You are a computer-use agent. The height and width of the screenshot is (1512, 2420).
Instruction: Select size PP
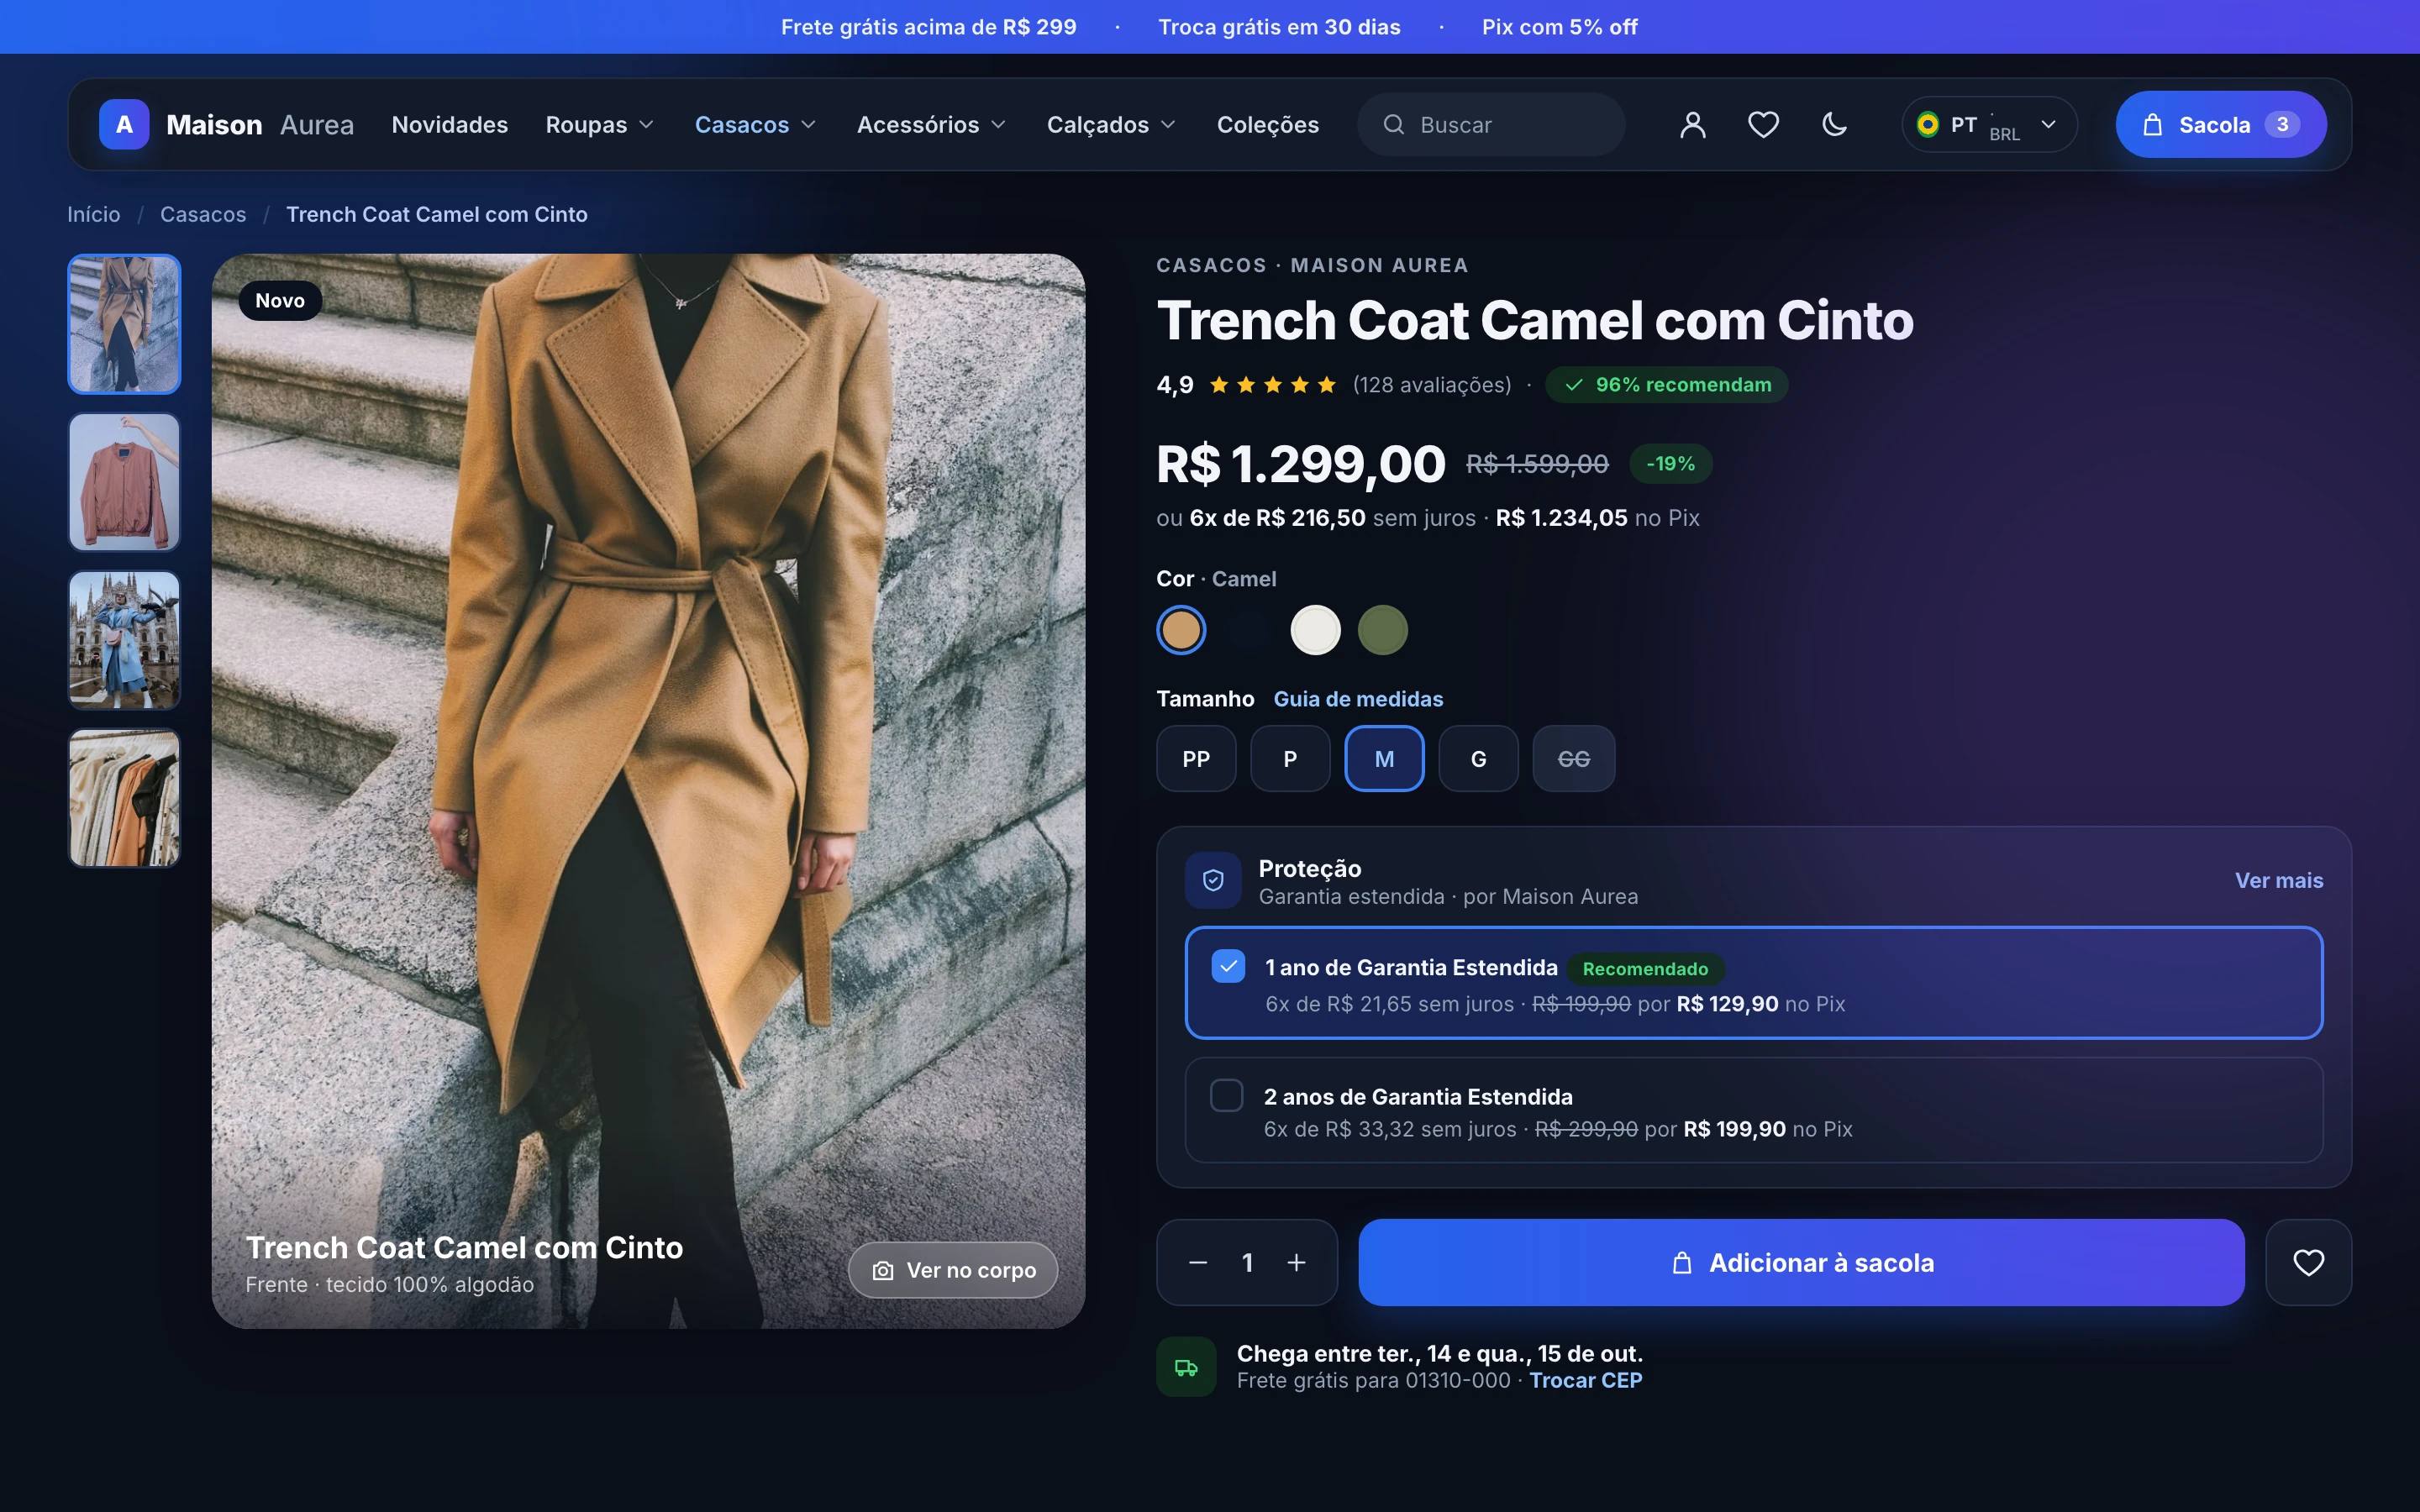(x=1196, y=759)
